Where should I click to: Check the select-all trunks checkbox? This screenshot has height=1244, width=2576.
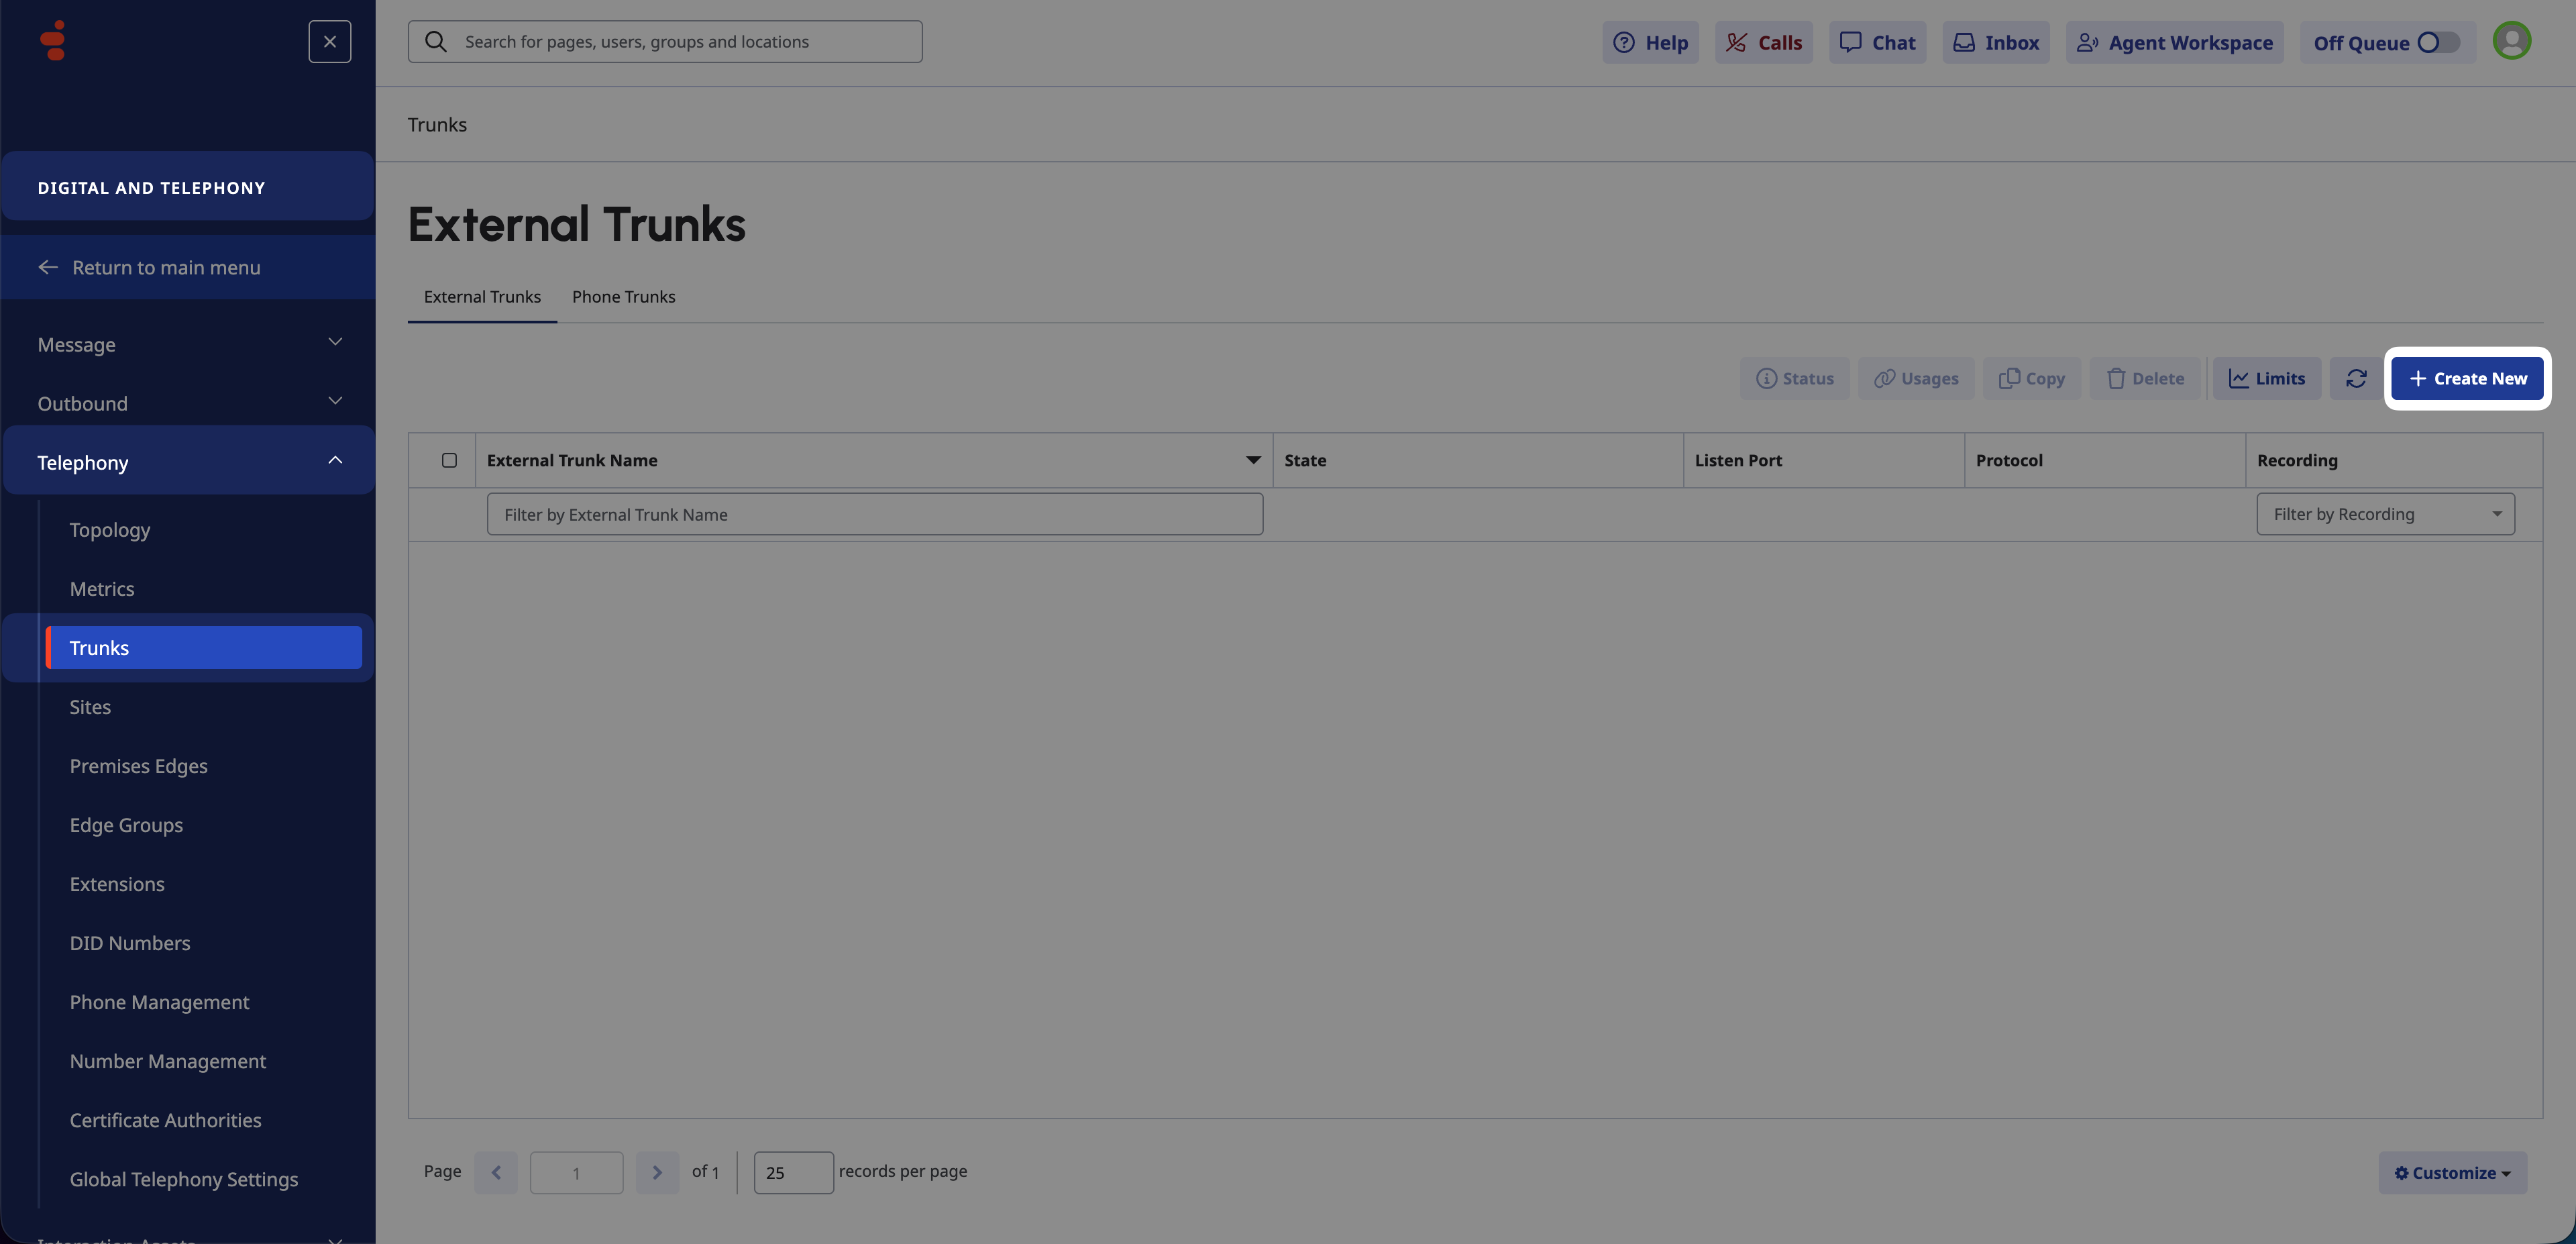pyautogui.click(x=449, y=461)
